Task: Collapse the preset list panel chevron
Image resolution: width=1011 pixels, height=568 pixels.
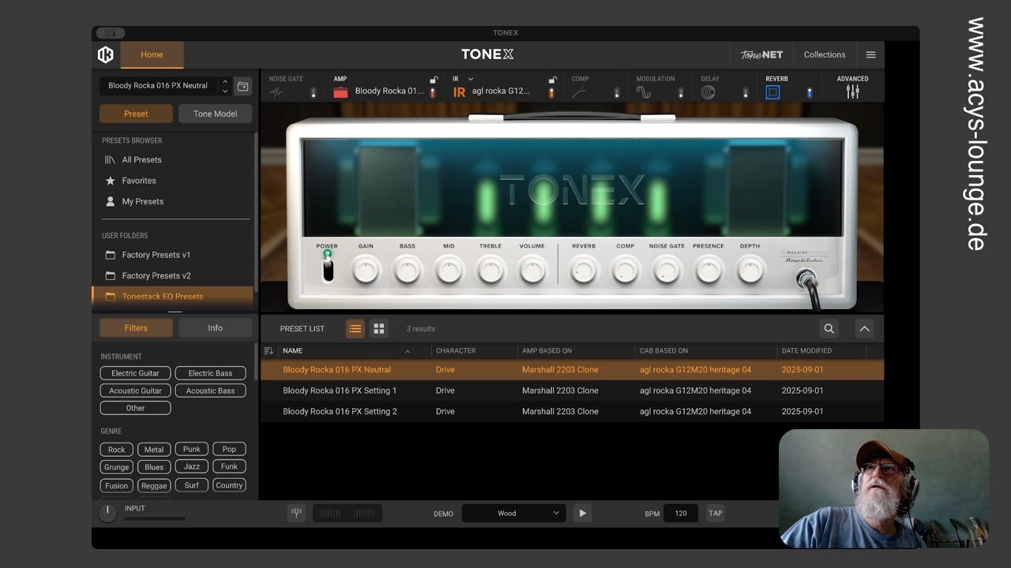Action: click(864, 329)
